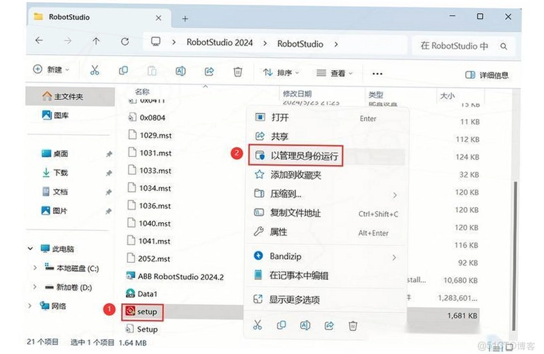Viewport: 544px width, 354px height.
Task: Click the chevron after RobotStudio in path
Action: point(336,44)
